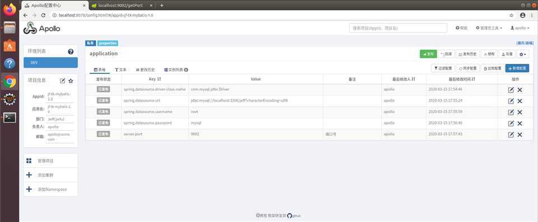Open the namespace gear settings dropdown
The width and height of the screenshot is (538, 222).
523,54
